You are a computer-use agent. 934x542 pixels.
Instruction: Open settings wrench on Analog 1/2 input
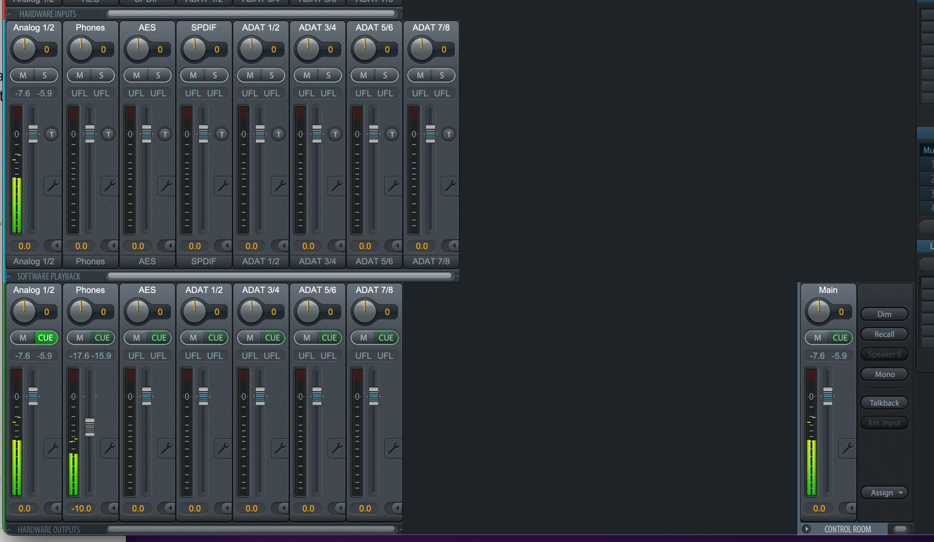pyautogui.click(x=52, y=186)
